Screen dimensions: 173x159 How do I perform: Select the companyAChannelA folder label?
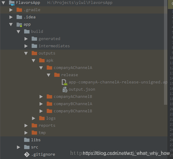pos(73,68)
